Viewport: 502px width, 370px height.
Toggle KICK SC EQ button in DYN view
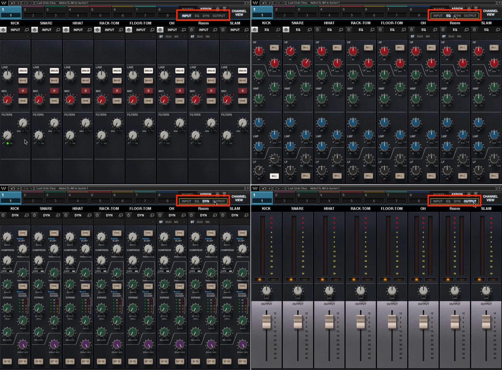[7, 362]
